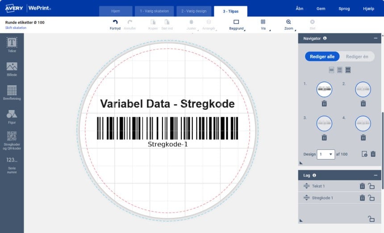Click the Skift skabelon link

click(x=16, y=28)
